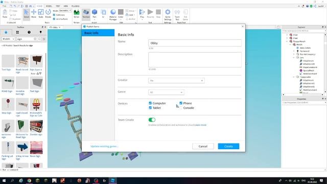Open the FILE menu
The height and width of the screenshot is (184, 327).
[4, 6]
